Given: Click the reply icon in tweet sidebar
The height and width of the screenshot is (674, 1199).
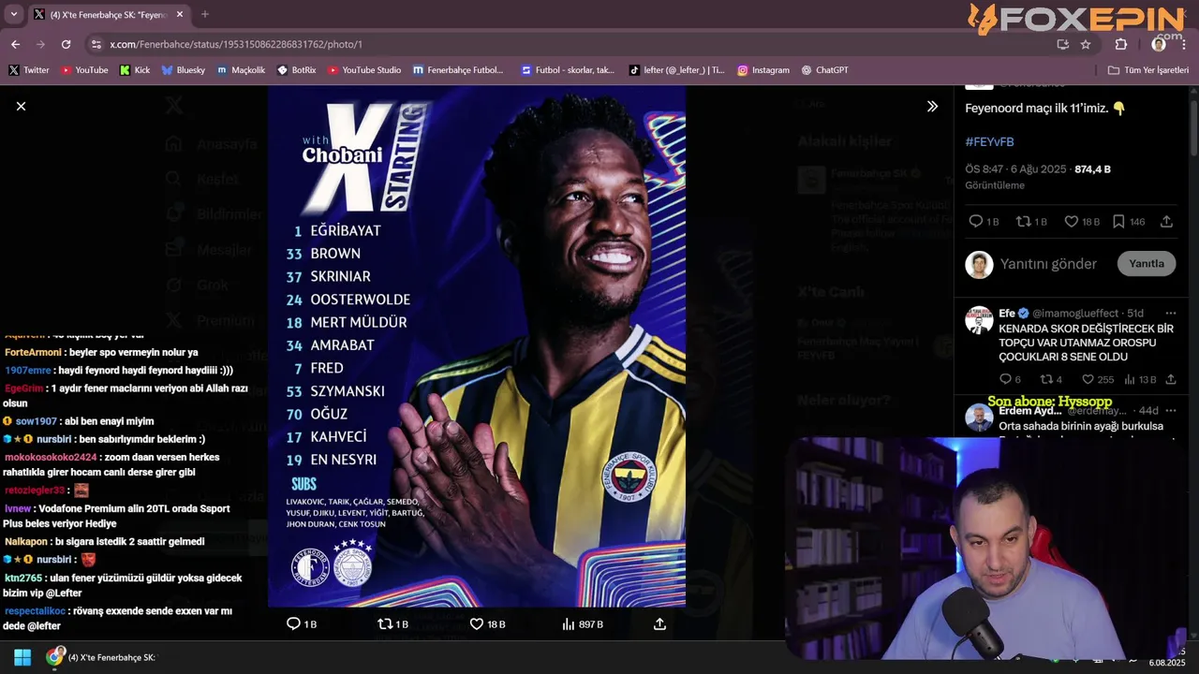Looking at the screenshot, I should 975,222.
